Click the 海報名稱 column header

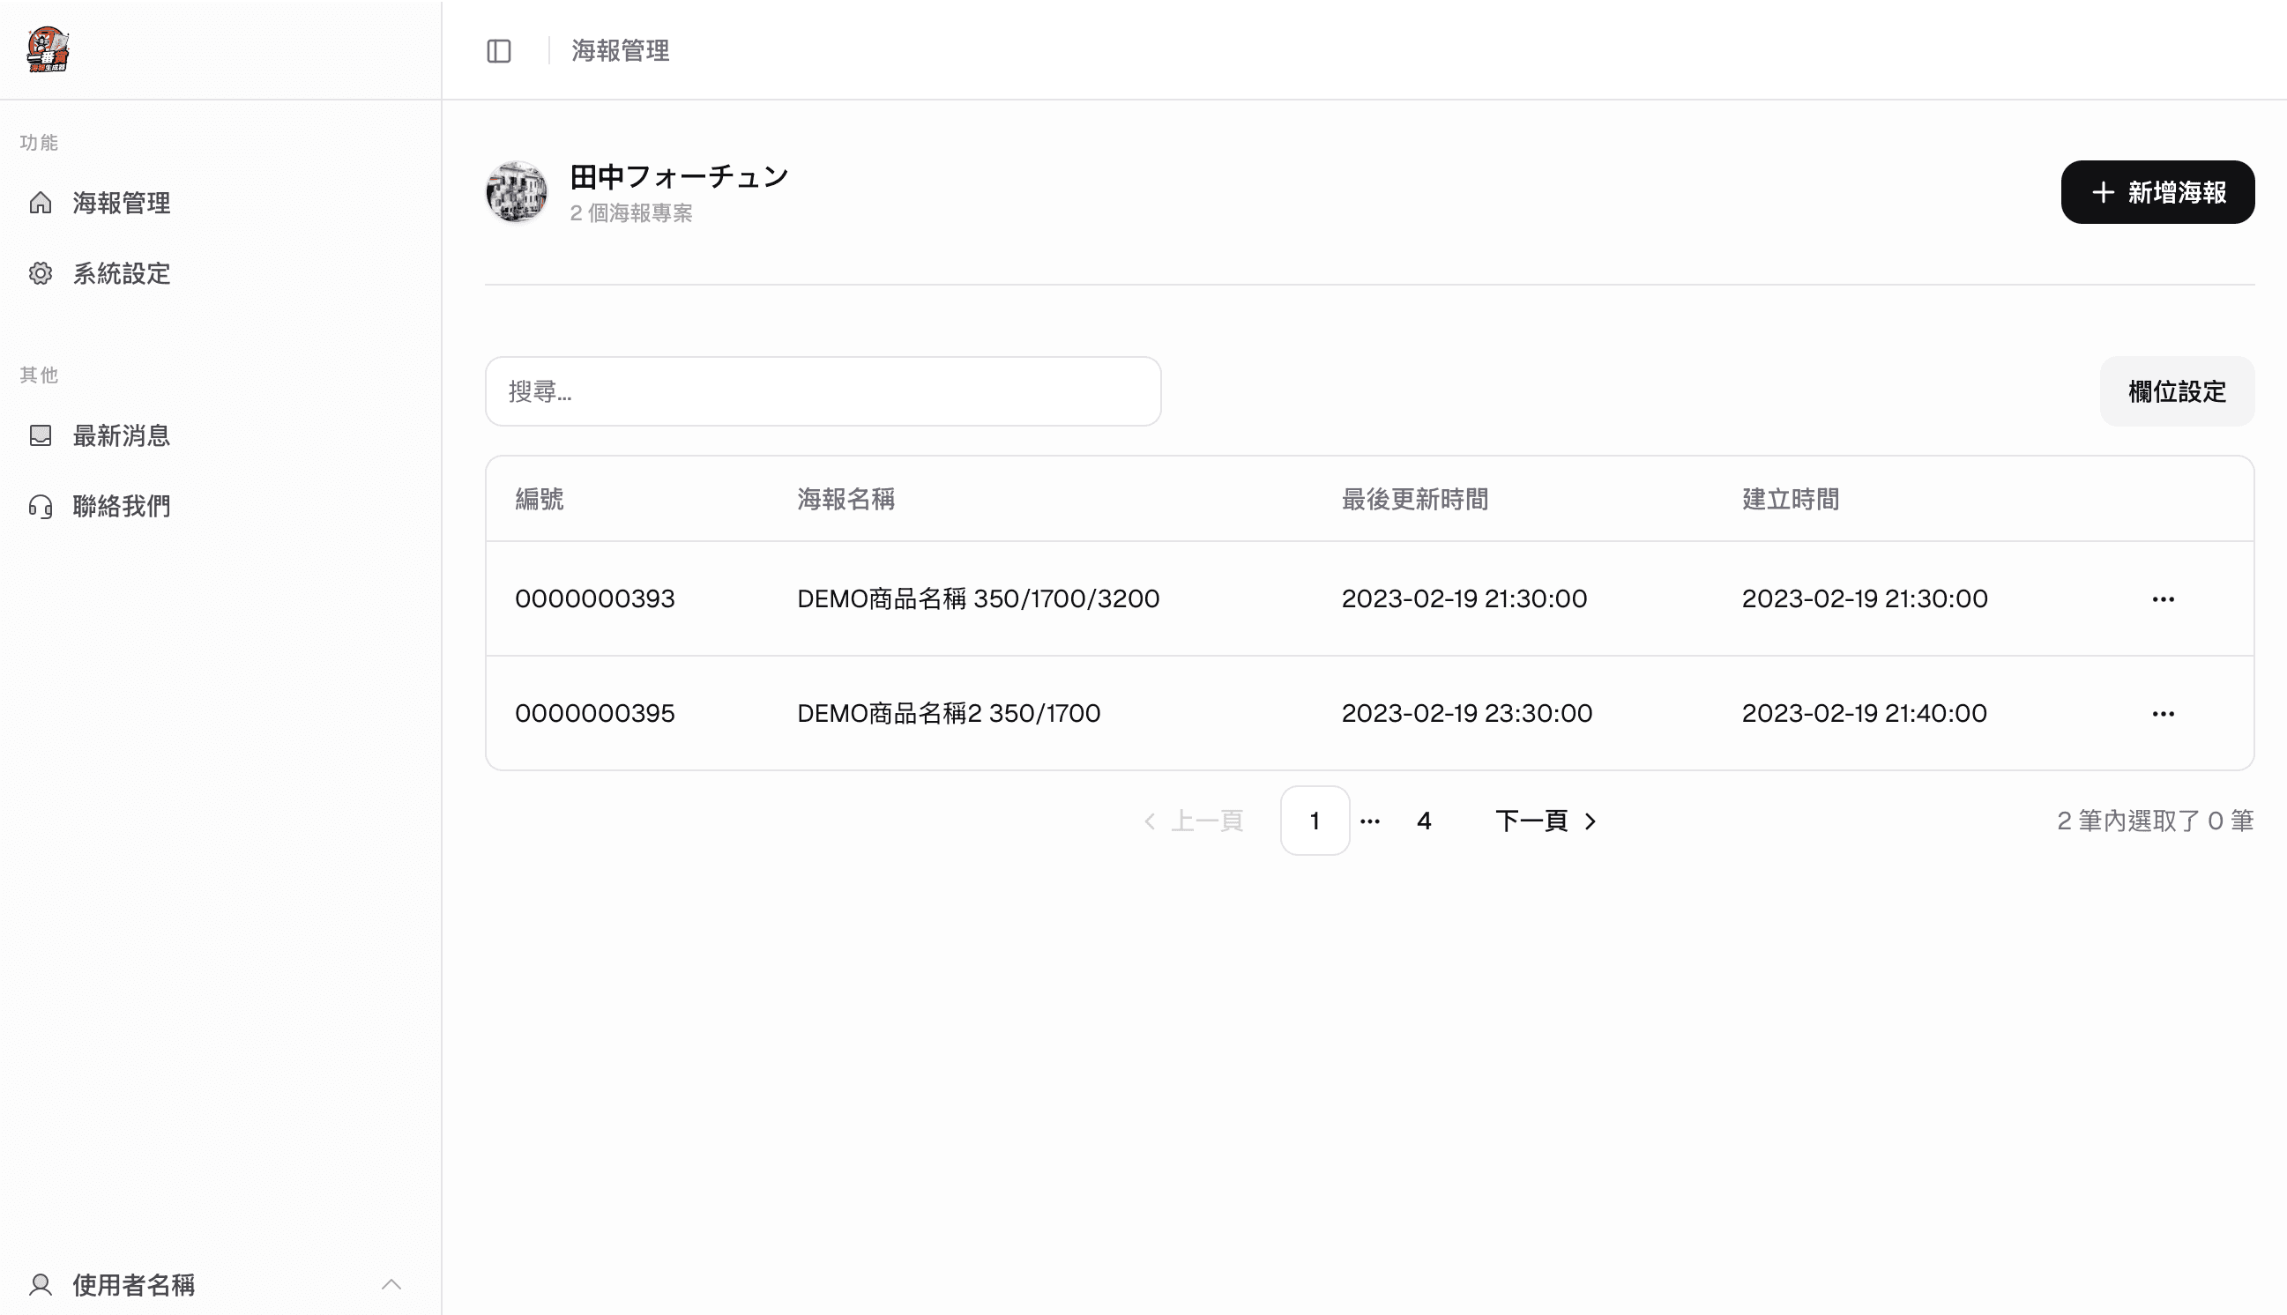pos(846,499)
